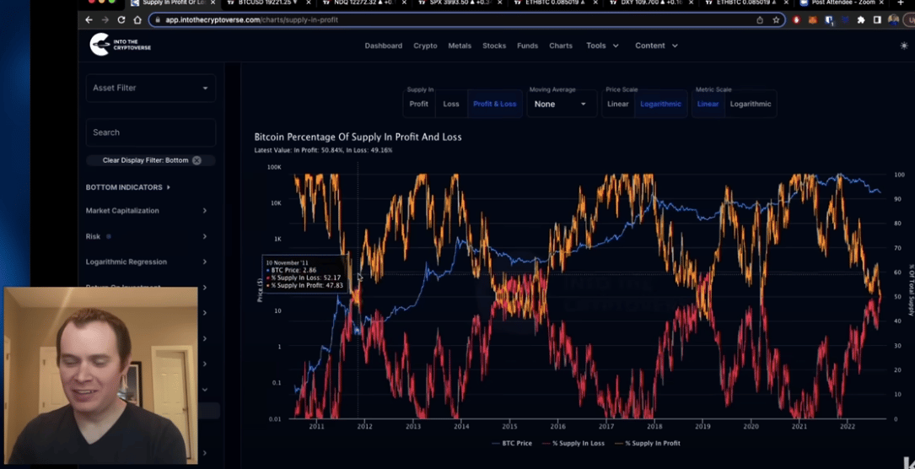Open Metals in the top navigation
Image resolution: width=915 pixels, height=469 pixels.
coord(460,46)
